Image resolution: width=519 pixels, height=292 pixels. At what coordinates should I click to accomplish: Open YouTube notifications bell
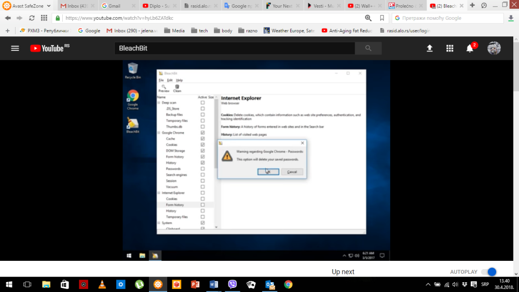[x=470, y=48]
